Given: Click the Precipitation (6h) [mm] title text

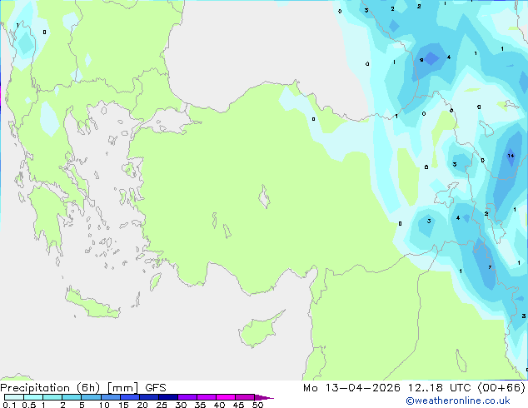Looking at the screenshot, I should 69,388.
